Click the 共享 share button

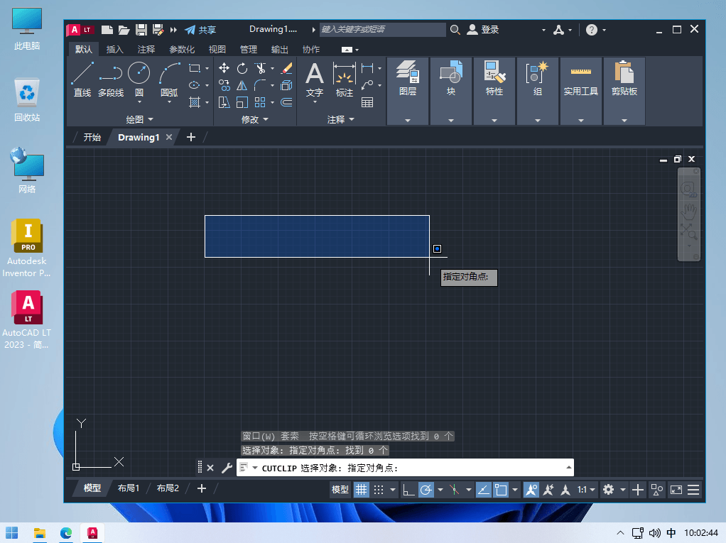click(200, 30)
